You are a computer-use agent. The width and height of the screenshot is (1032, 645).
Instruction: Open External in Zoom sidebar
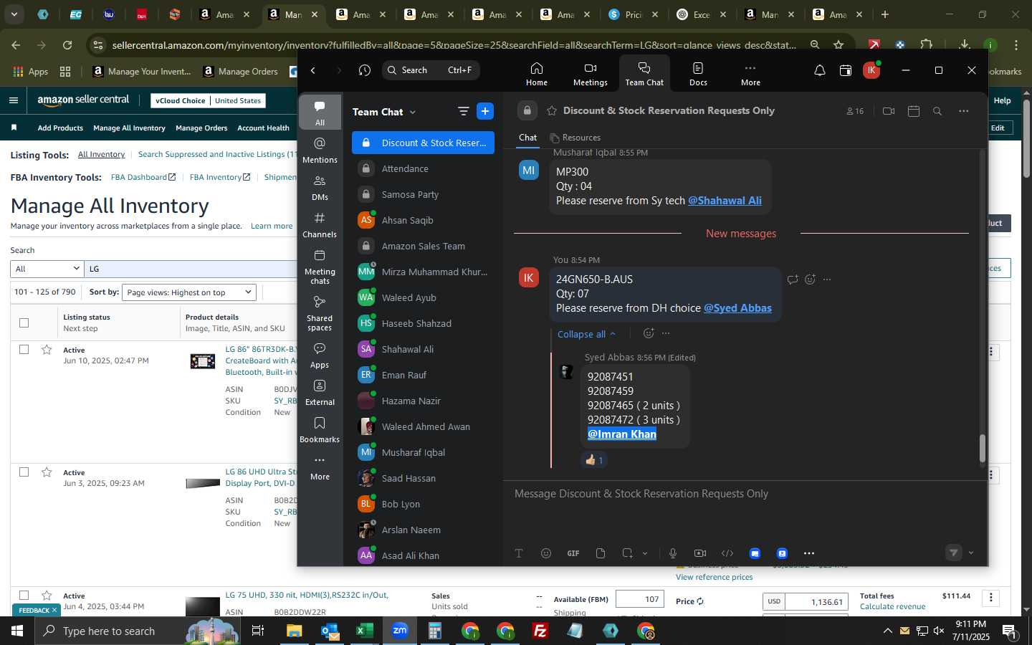[320, 393]
